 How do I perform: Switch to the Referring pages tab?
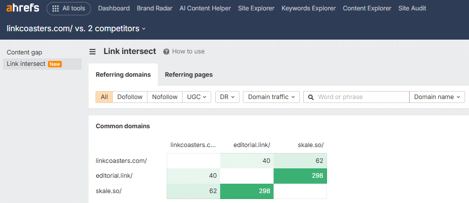[x=188, y=75]
